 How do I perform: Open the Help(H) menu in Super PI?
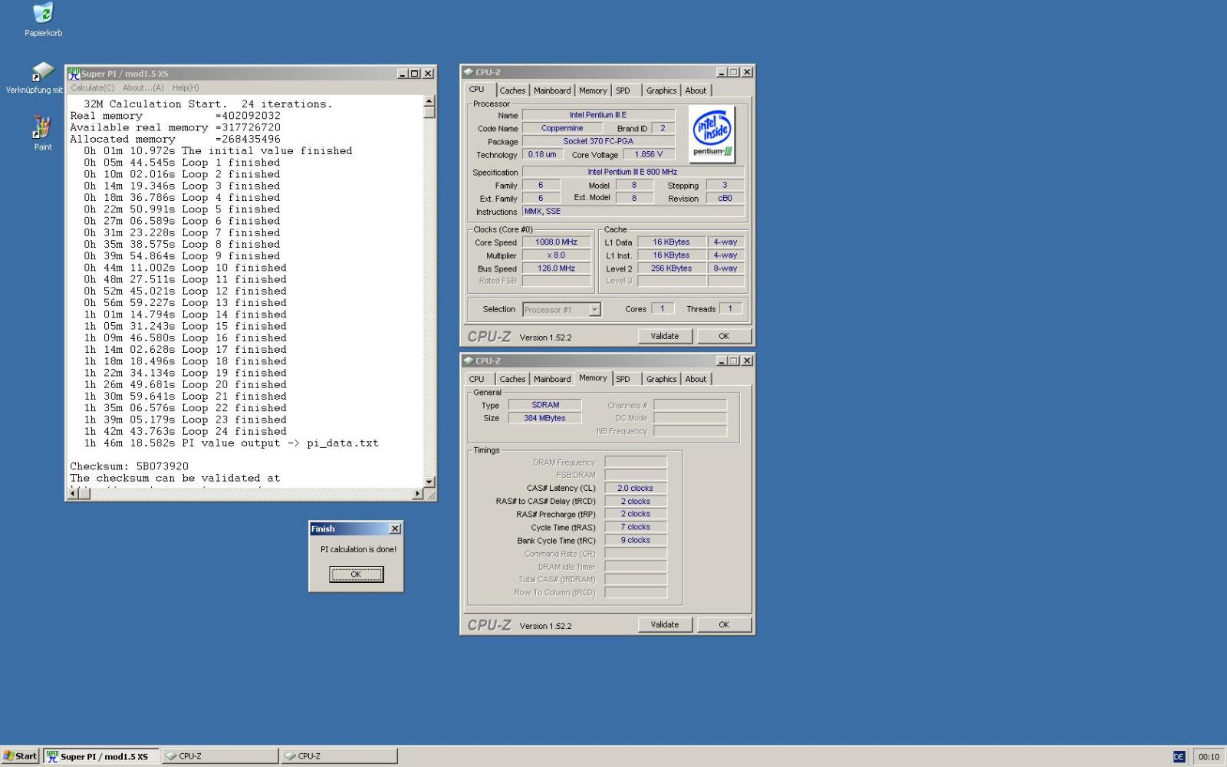[x=186, y=87]
